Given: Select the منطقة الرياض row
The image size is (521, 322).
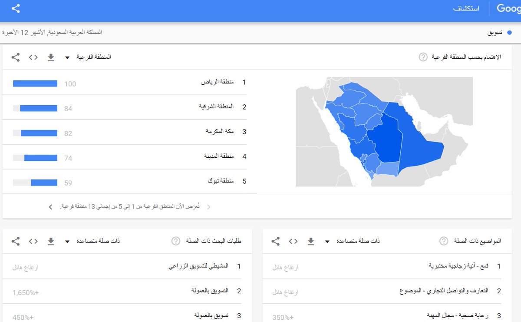Looking at the screenshot, I should coord(129,82).
